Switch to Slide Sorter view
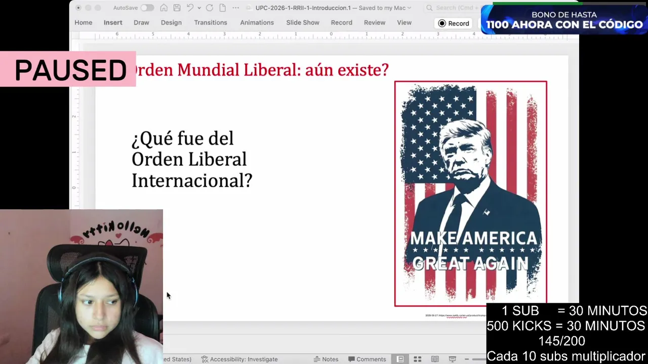 click(x=418, y=359)
